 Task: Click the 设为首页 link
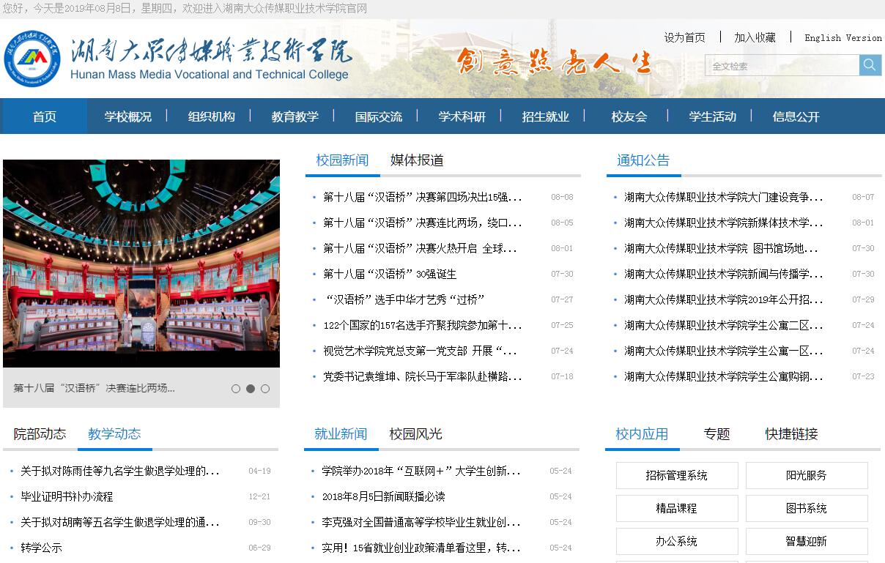[684, 38]
